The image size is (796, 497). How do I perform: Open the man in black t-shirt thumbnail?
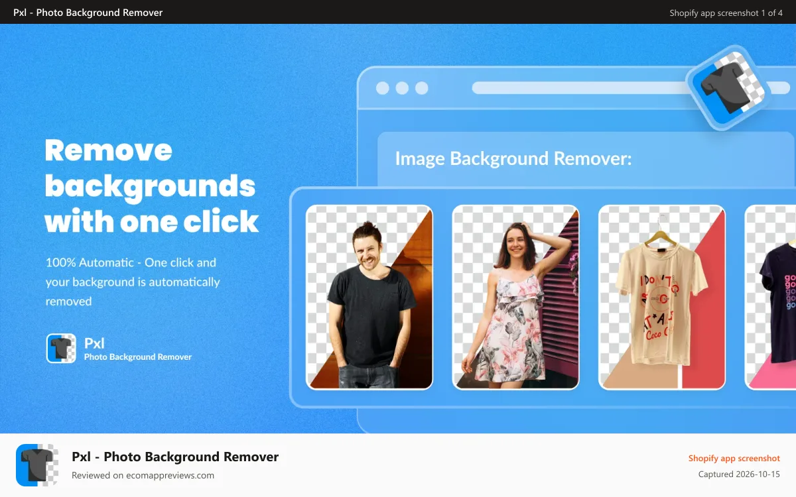point(369,297)
